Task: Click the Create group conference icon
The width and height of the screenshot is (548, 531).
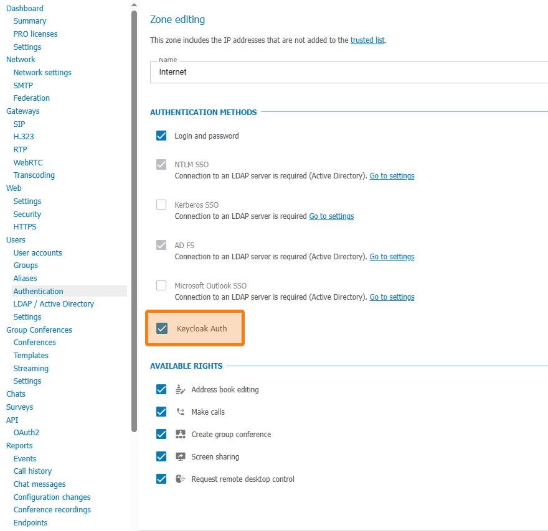Action: pyautogui.click(x=181, y=435)
